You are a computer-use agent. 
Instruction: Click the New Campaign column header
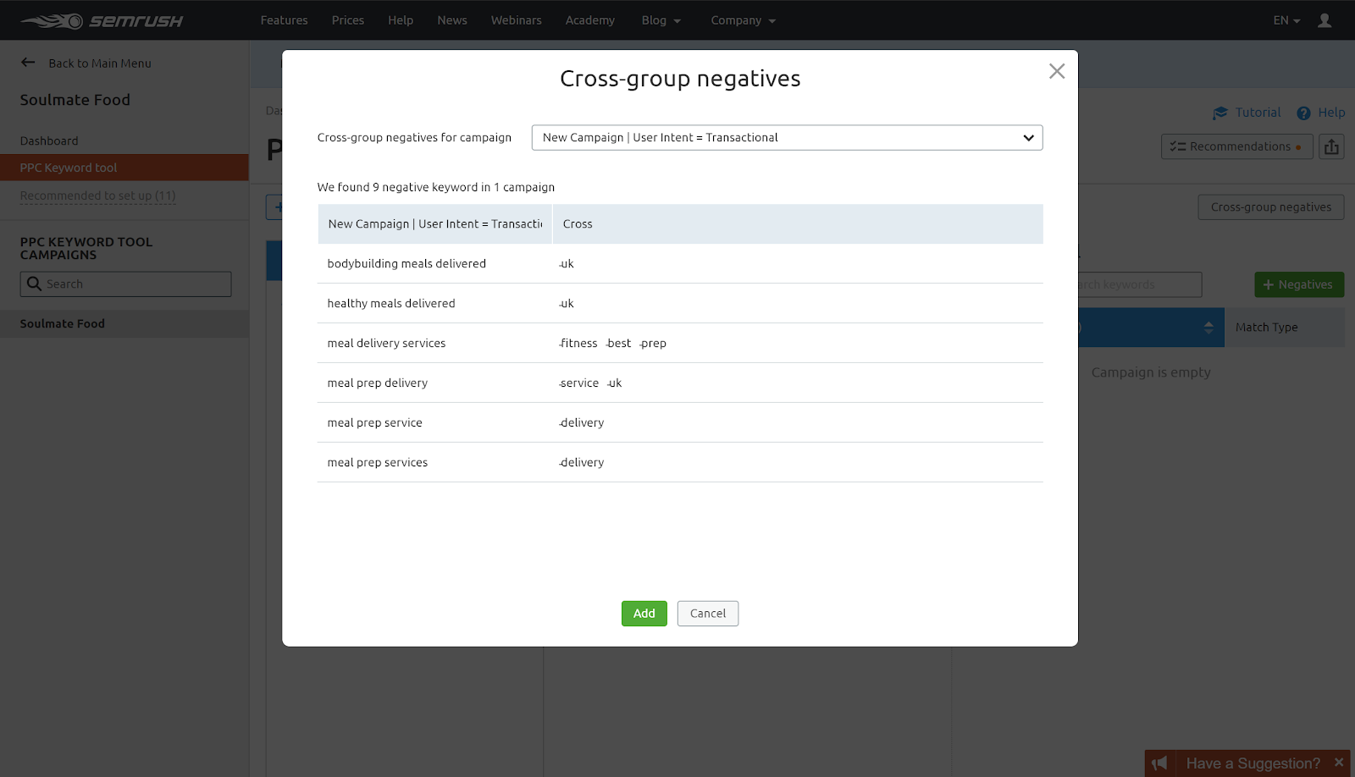click(x=435, y=224)
